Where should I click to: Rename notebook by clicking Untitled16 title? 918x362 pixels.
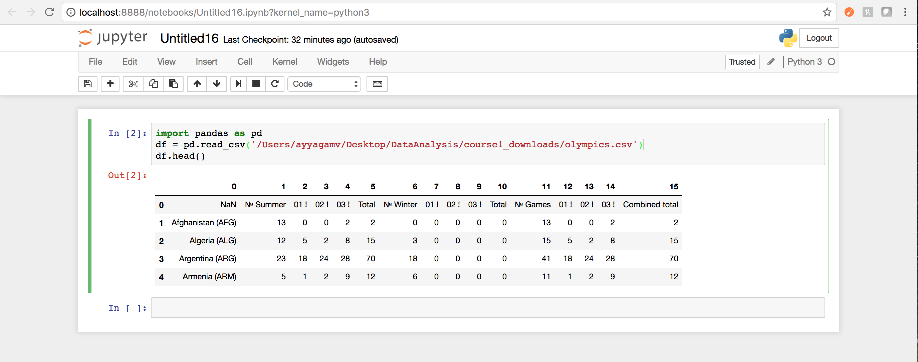click(189, 38)
